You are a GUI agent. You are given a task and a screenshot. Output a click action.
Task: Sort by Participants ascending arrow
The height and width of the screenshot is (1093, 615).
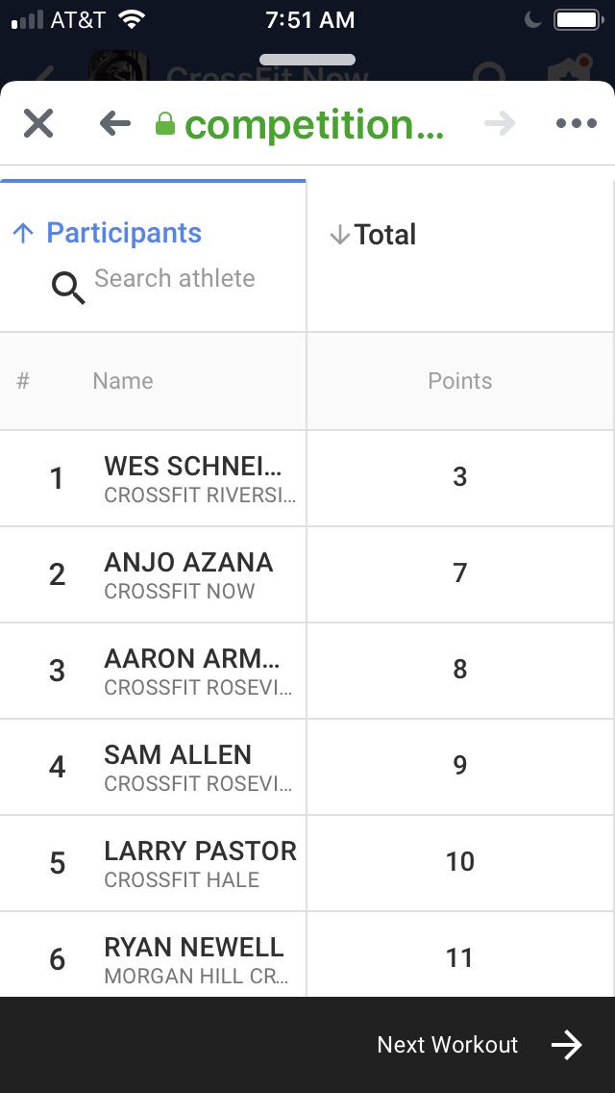point(24,234)
